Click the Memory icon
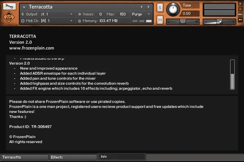Image resolution: width=244 pixels, height=162 pixels. (80, 21)
